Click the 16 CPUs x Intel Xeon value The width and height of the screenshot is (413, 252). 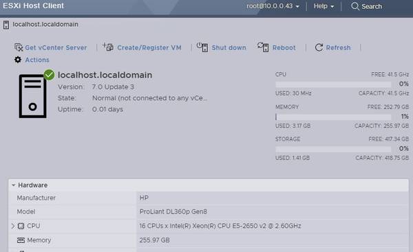click(x=220, y=226)
